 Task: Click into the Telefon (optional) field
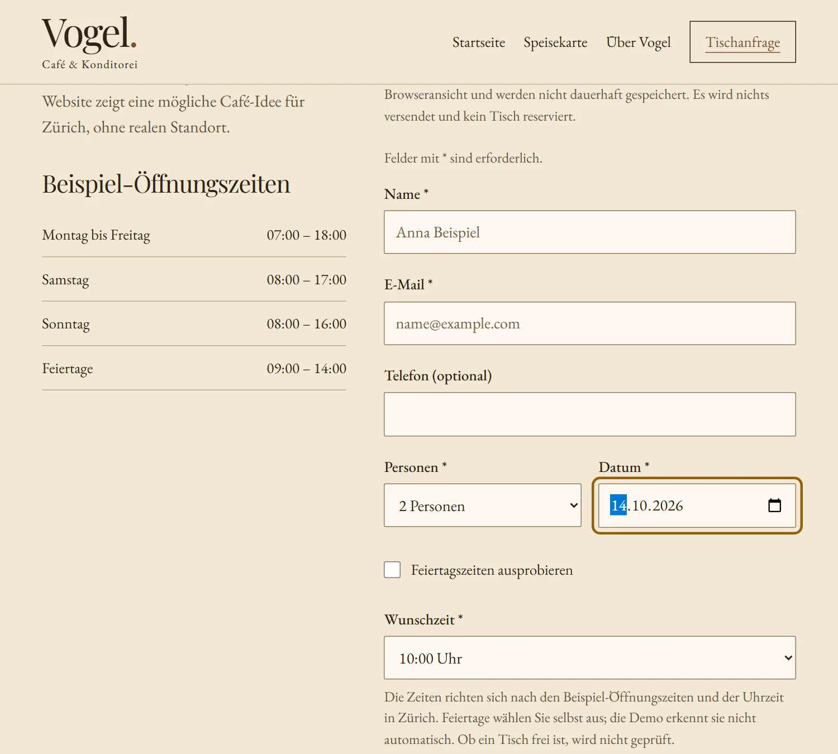(x=590, y=414)
